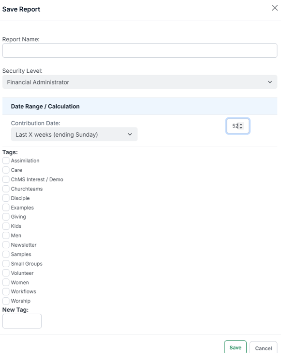The width and height of the screenshot is (281, 353).
Task: Close the Save Report dialog
Action: tap(275, 8)
